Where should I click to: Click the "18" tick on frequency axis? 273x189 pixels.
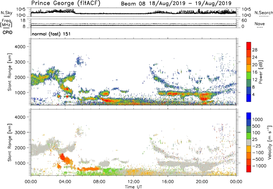tap(23, 20)
